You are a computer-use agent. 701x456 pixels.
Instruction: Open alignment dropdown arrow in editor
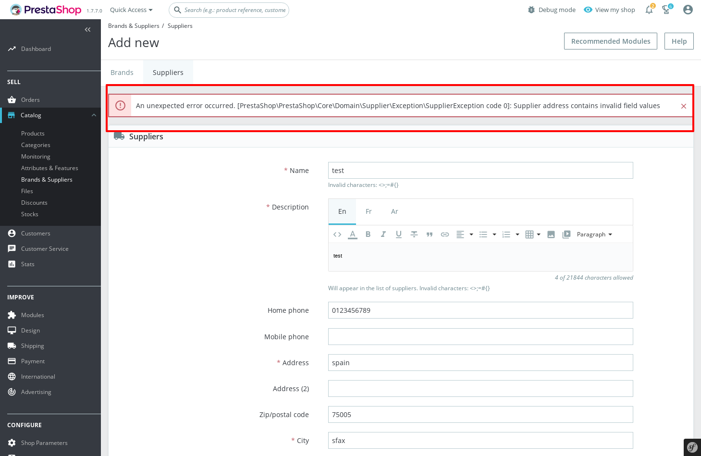point(471,234)
